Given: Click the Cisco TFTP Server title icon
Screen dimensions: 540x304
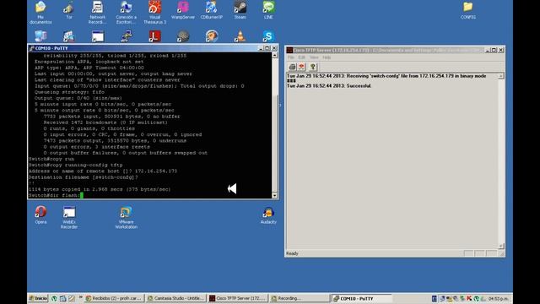Looking at the screenshot, I should click(289, 51).
